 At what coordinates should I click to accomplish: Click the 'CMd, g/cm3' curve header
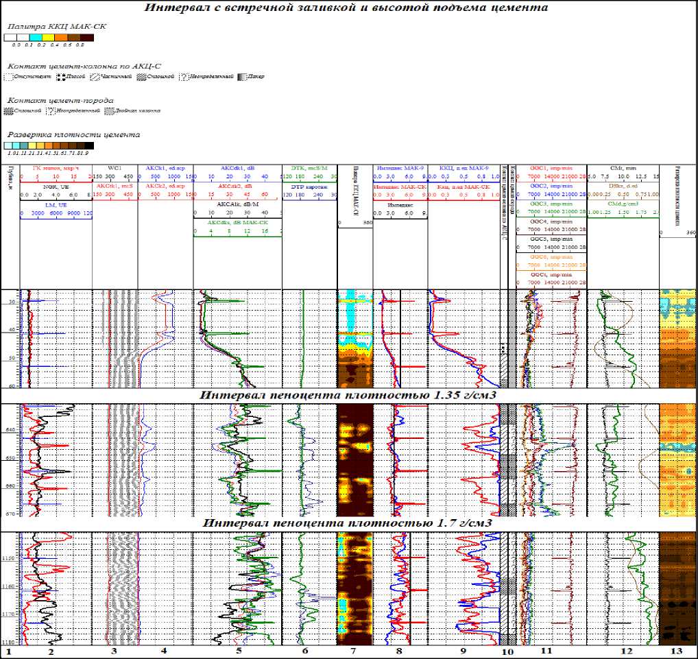pyautogui.click(x=623, y=204)
